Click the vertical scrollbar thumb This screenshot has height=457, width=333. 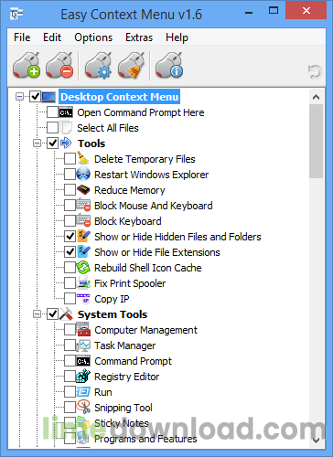316,141
